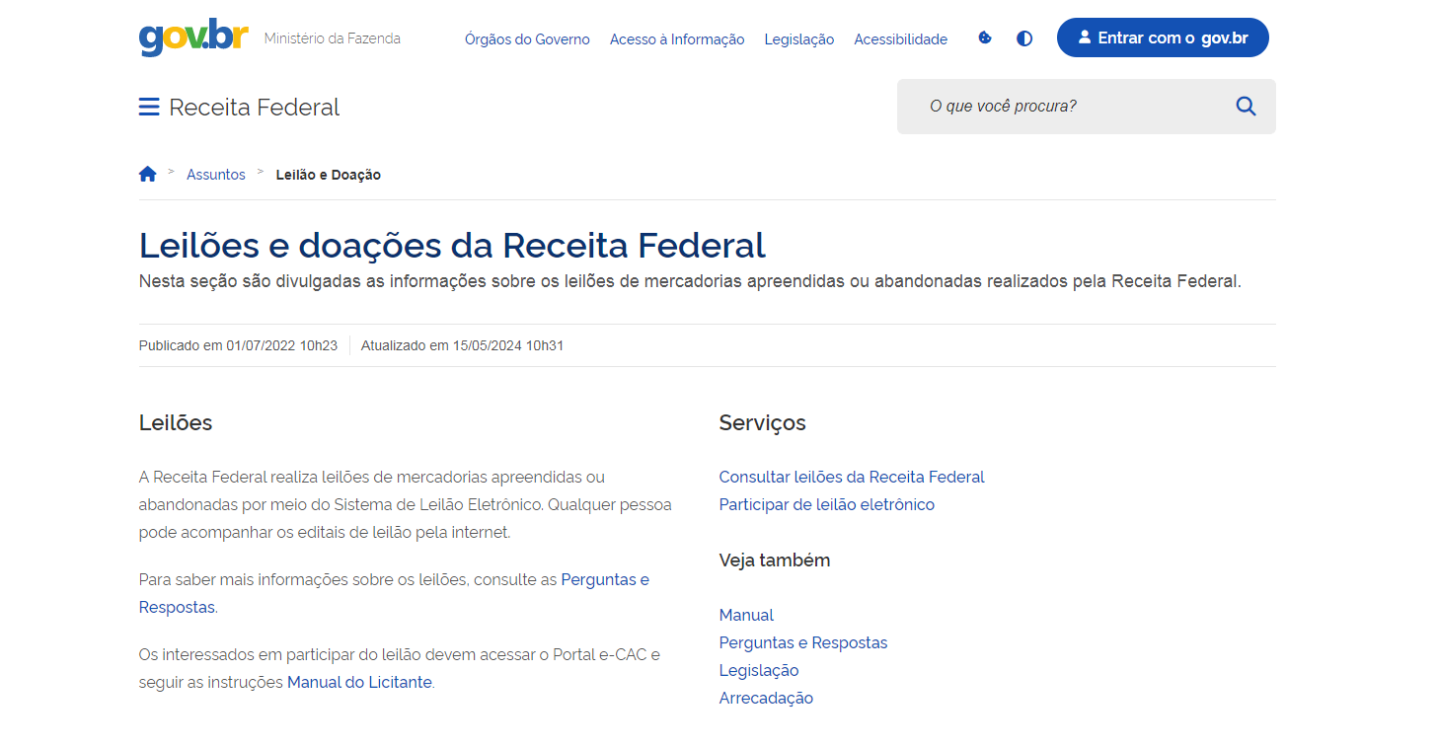The height and width of the screenshot is (747, 1438).
Task: Open Consultar leilões da Receita Federal
Action: pyautogui.click(x=852, y=477)
